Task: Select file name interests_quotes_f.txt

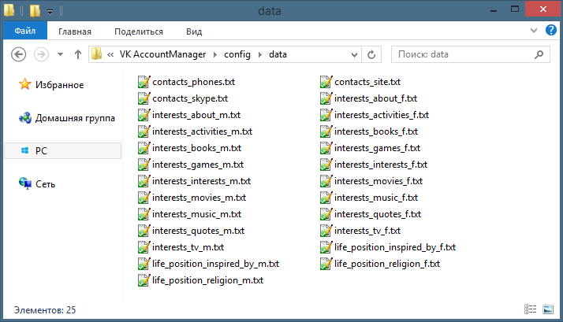Action: [378, 213]
